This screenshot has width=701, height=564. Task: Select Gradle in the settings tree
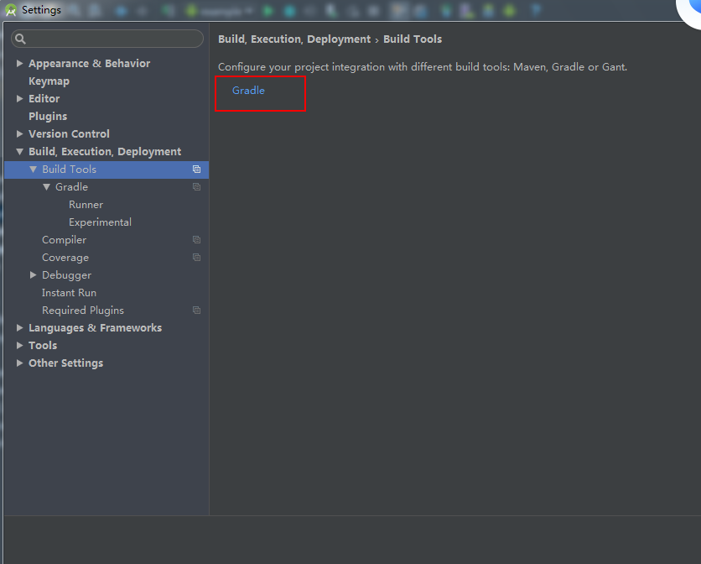click(x=71, y=187)
